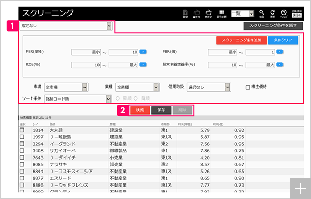Open the 一覧 view dropdown
The image size is (311, 199).
tap(243, 13)
